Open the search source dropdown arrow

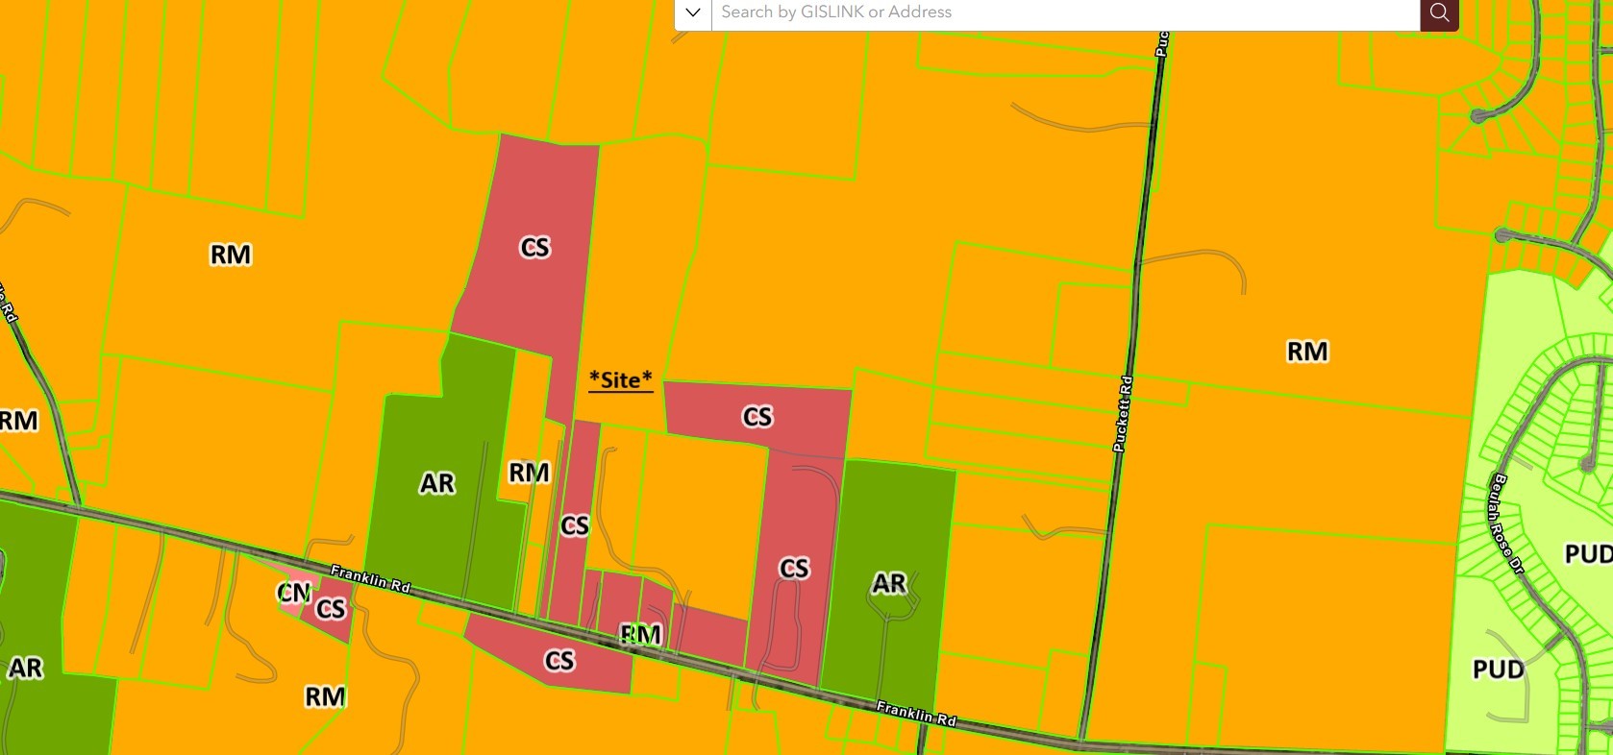pos(692,12)
